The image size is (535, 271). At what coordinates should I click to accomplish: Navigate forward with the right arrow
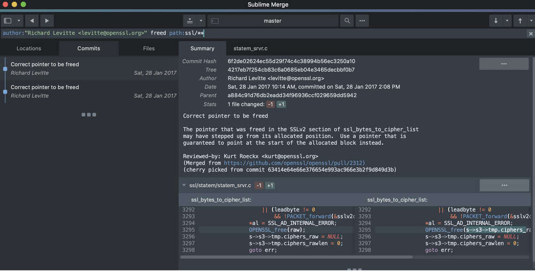point(47,21)
